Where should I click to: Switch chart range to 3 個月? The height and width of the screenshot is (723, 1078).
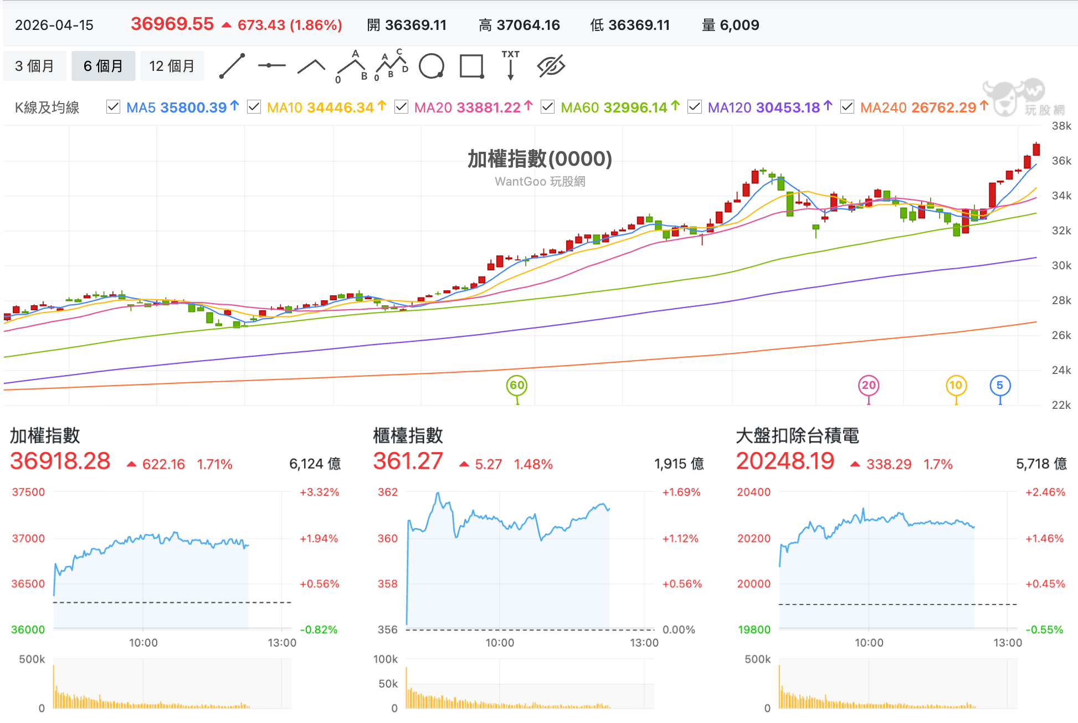(34, 66)
